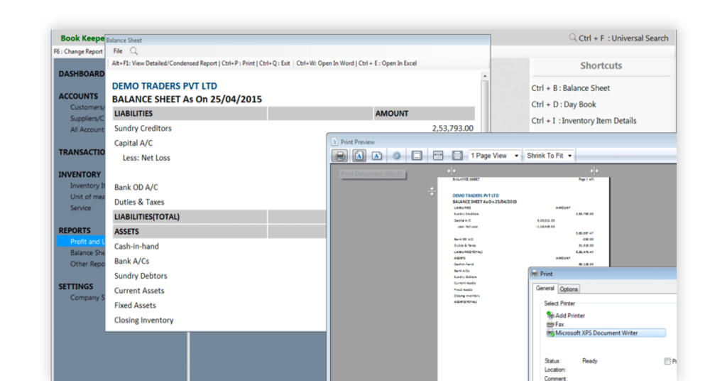Click Cash-in-hand row under Assets
The image size is (727, 381).
pyautogui.click(x=136, y=247)
